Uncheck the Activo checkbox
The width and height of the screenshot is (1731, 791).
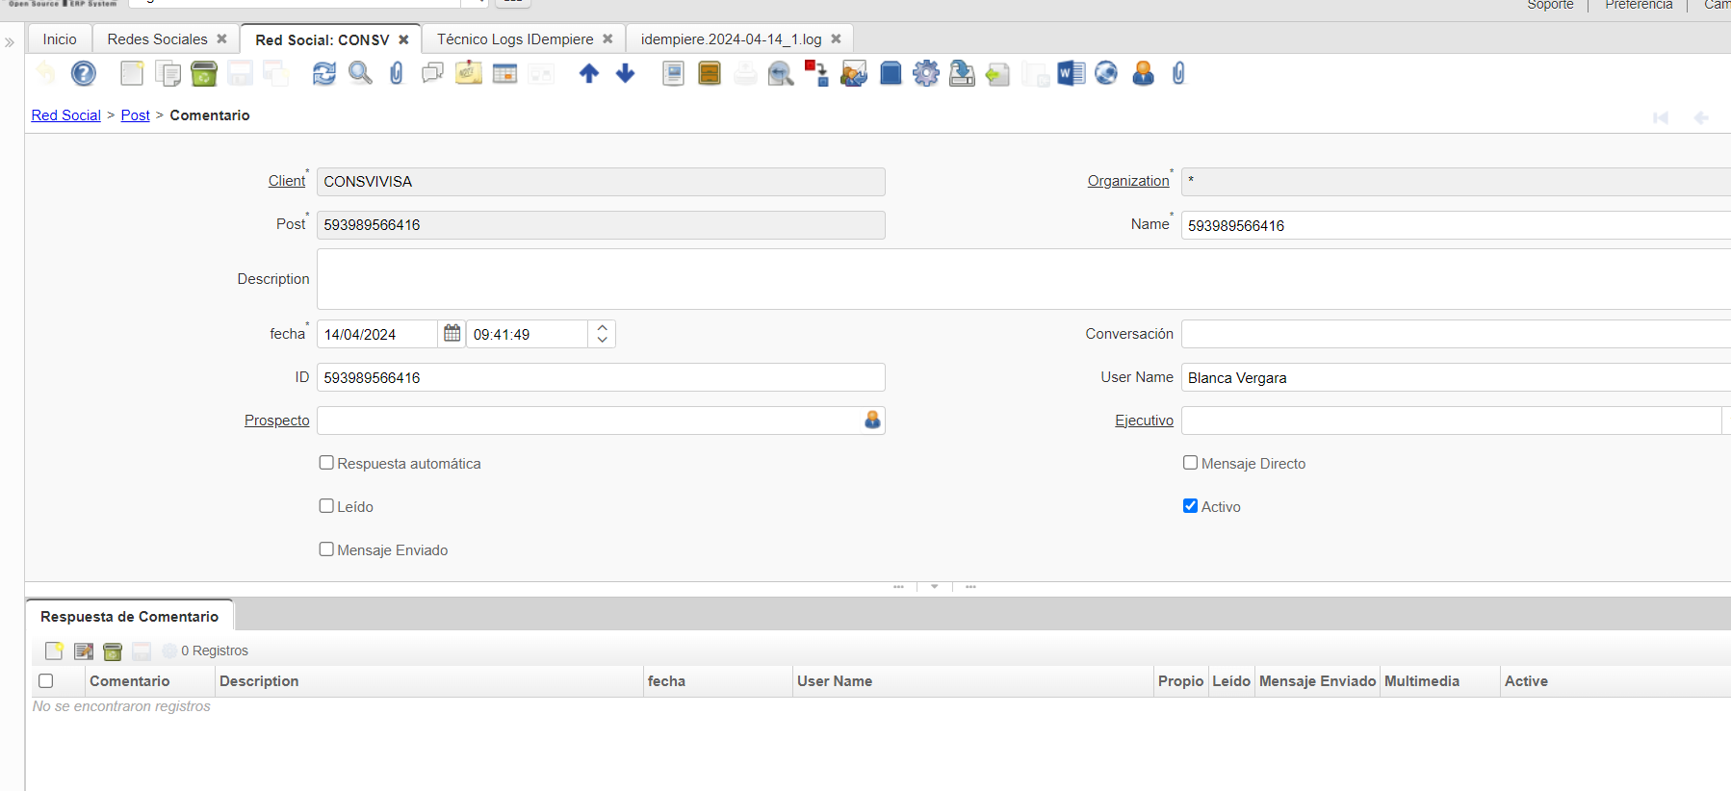(1191, 506)
